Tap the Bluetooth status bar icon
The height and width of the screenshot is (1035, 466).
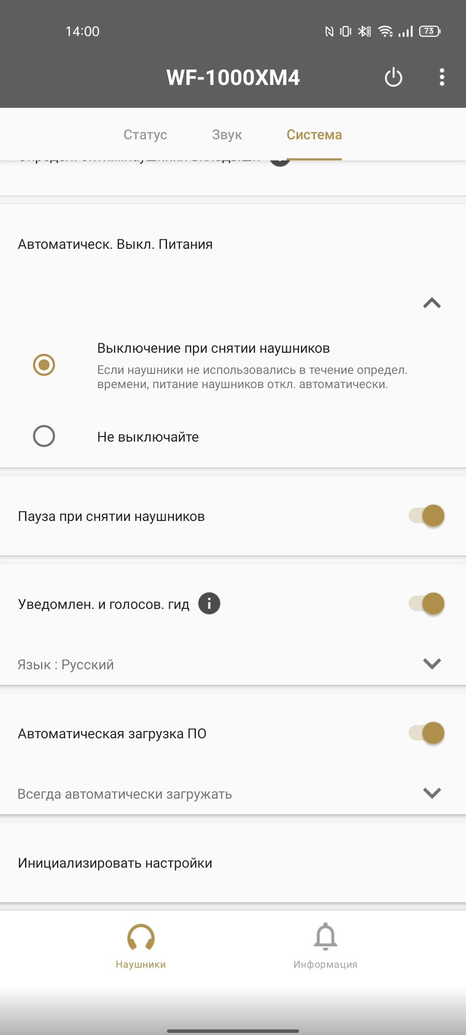365,31
